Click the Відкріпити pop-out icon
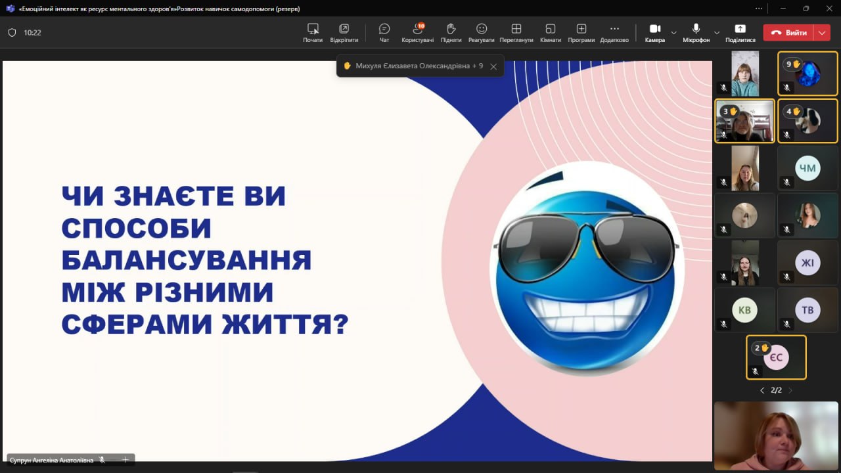 (x=344, y=33)
